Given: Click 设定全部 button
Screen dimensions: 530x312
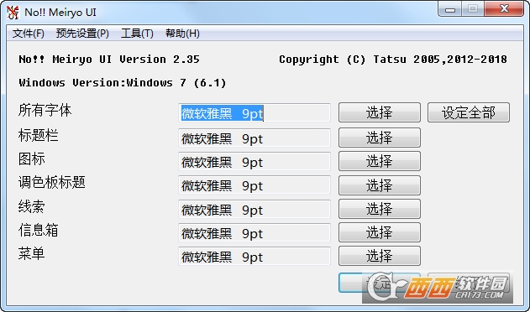Looking at the screenshot, I should [x=469, y=112].
